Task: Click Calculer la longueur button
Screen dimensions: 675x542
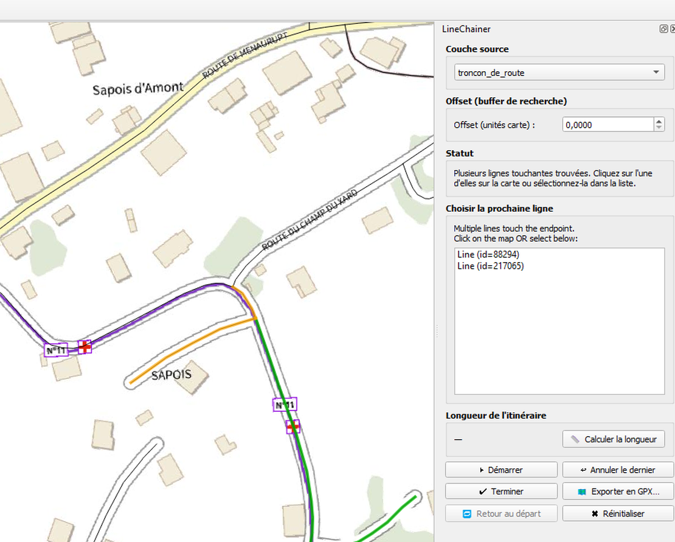Action: tap(614, 439)
